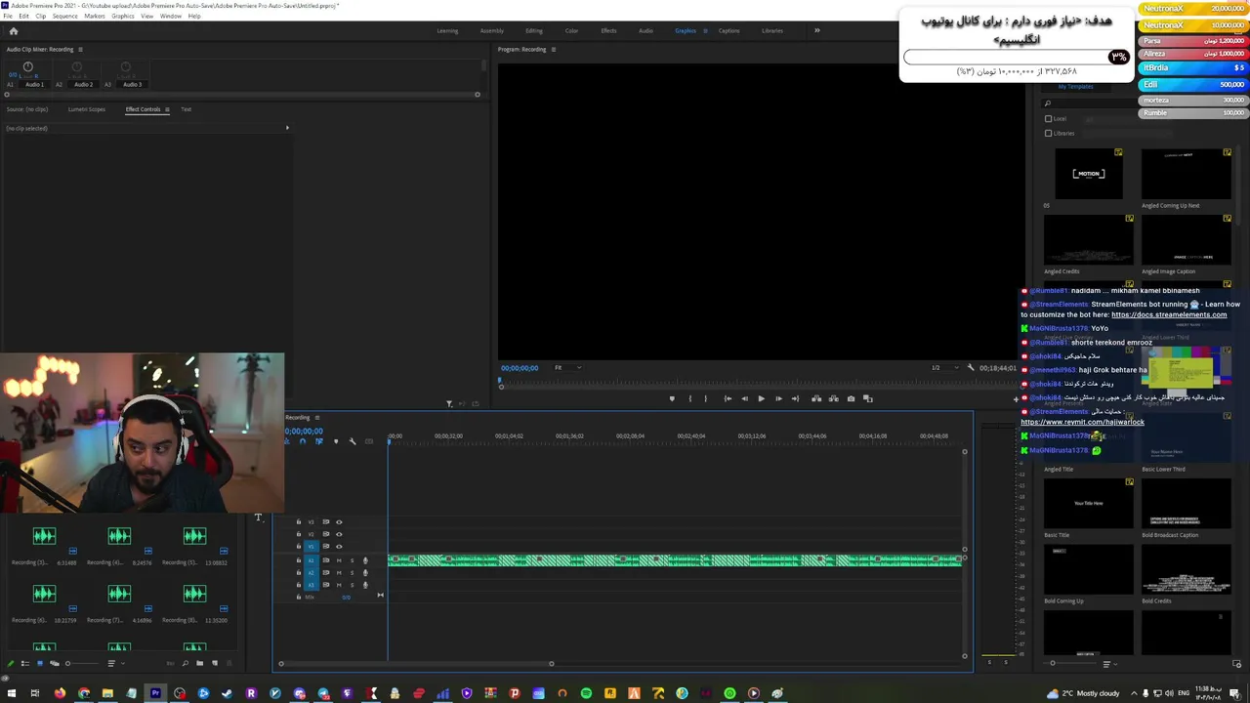This screenshot has height=703, width=1250.
Task: Select the Angled Credits template thumbnail
Action: pos(1089,241)
